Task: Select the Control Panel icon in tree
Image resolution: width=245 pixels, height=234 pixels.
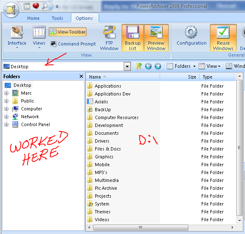Action: [x=15, y=124]
